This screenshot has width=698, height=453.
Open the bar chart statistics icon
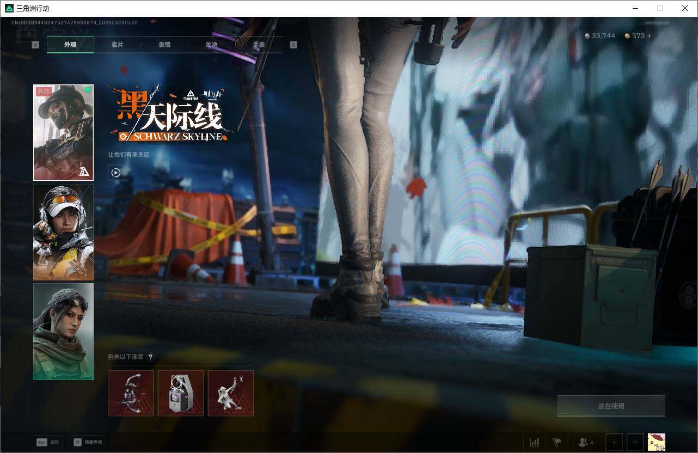(x=535, y=442)
